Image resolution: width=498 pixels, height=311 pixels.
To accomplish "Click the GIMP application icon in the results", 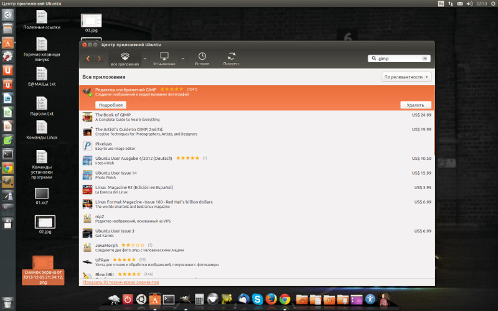I will 87,91.
